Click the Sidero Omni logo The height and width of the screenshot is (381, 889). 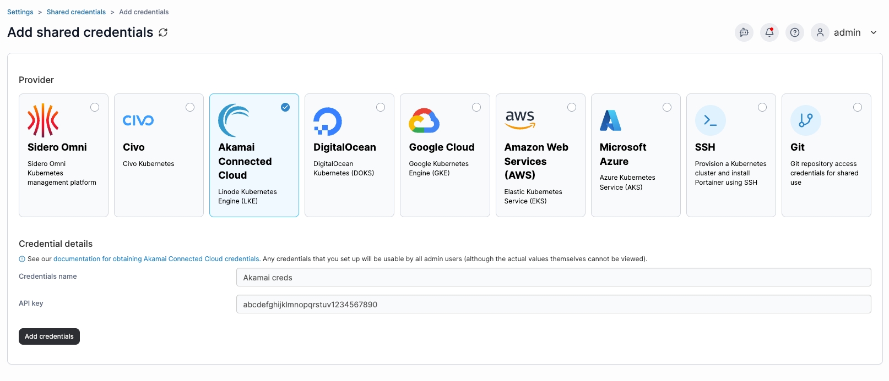pyautogui.click(x=43, y=120)
